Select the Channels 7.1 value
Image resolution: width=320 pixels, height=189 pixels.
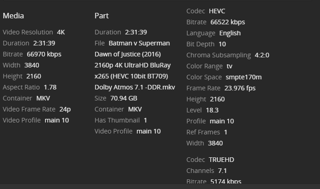pos(222,171)
